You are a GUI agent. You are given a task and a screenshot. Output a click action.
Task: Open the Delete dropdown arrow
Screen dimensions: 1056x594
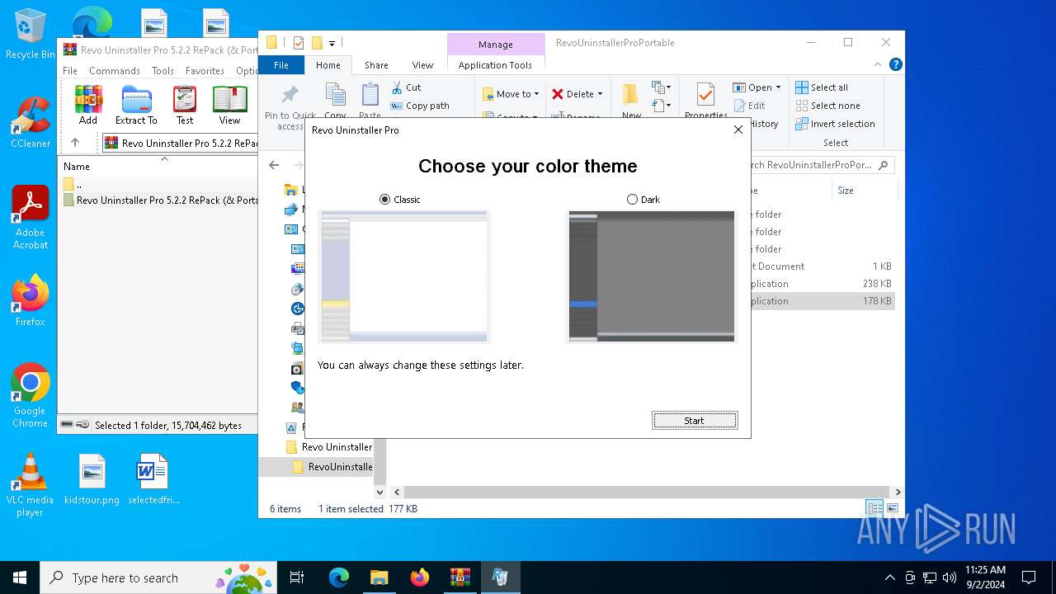(600, 94)
